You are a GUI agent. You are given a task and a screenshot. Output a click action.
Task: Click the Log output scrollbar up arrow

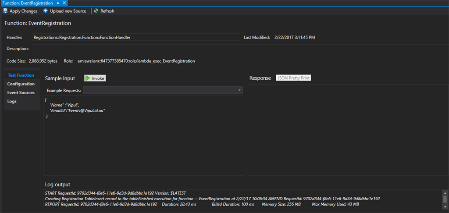(445, 193)
